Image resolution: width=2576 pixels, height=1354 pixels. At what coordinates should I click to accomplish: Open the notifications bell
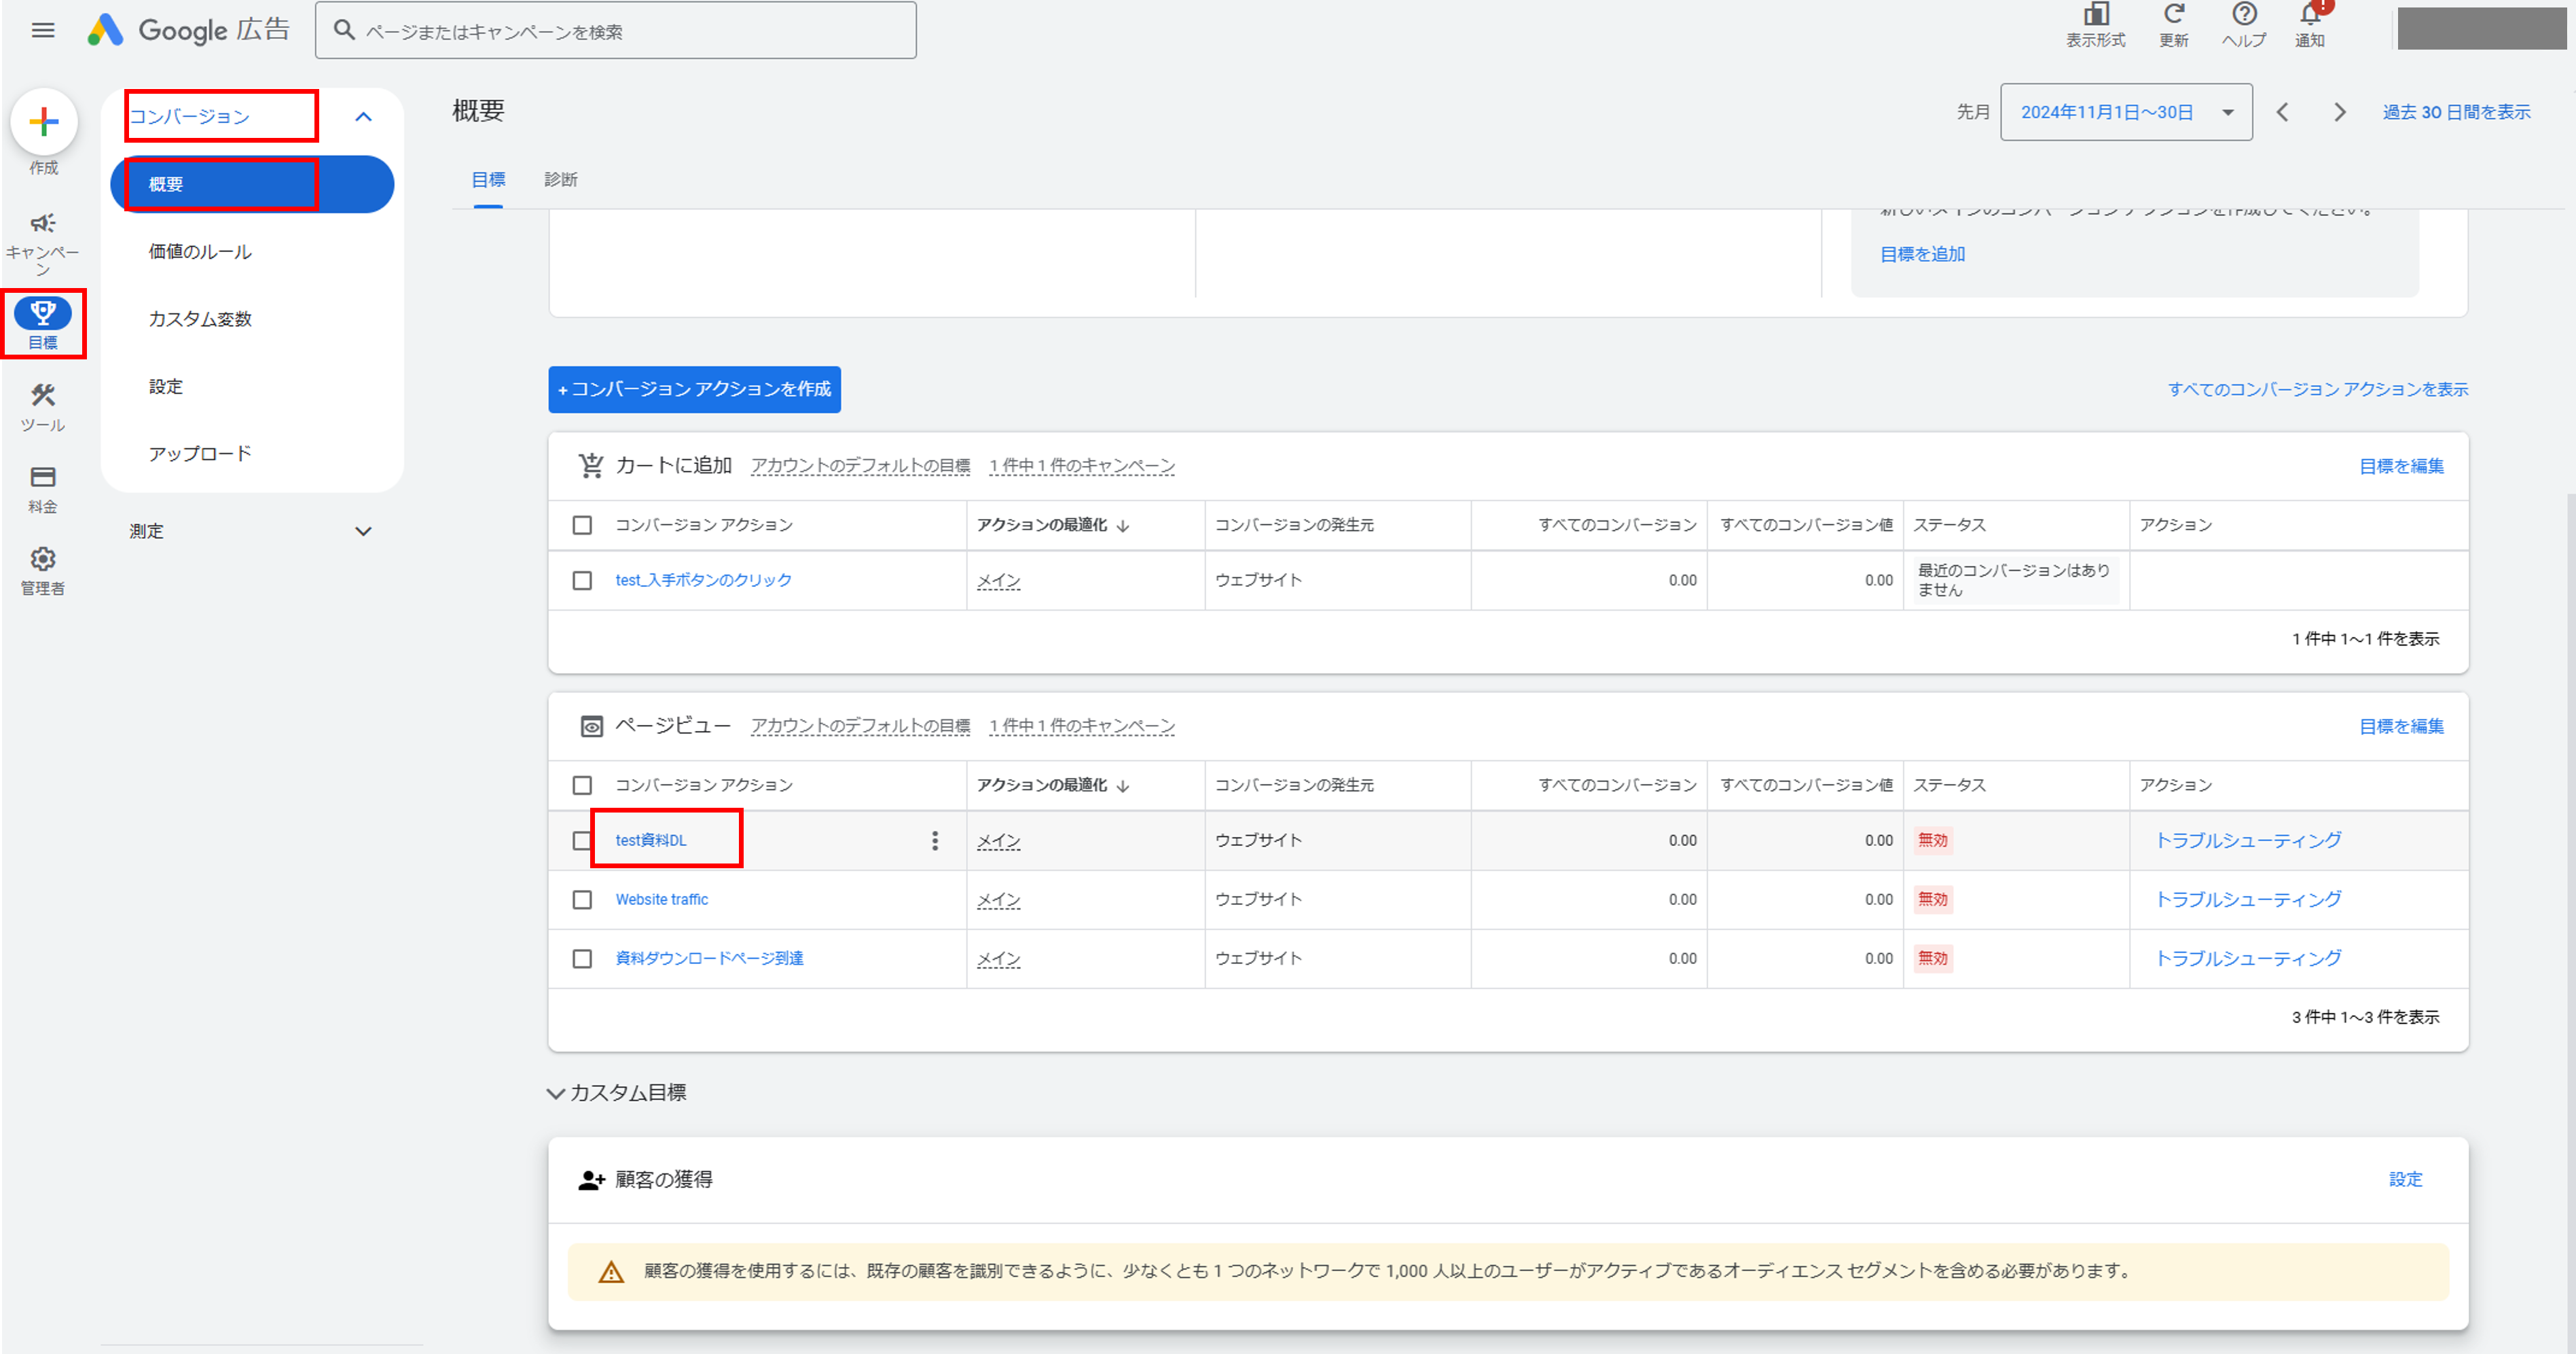click(2310, 14)
